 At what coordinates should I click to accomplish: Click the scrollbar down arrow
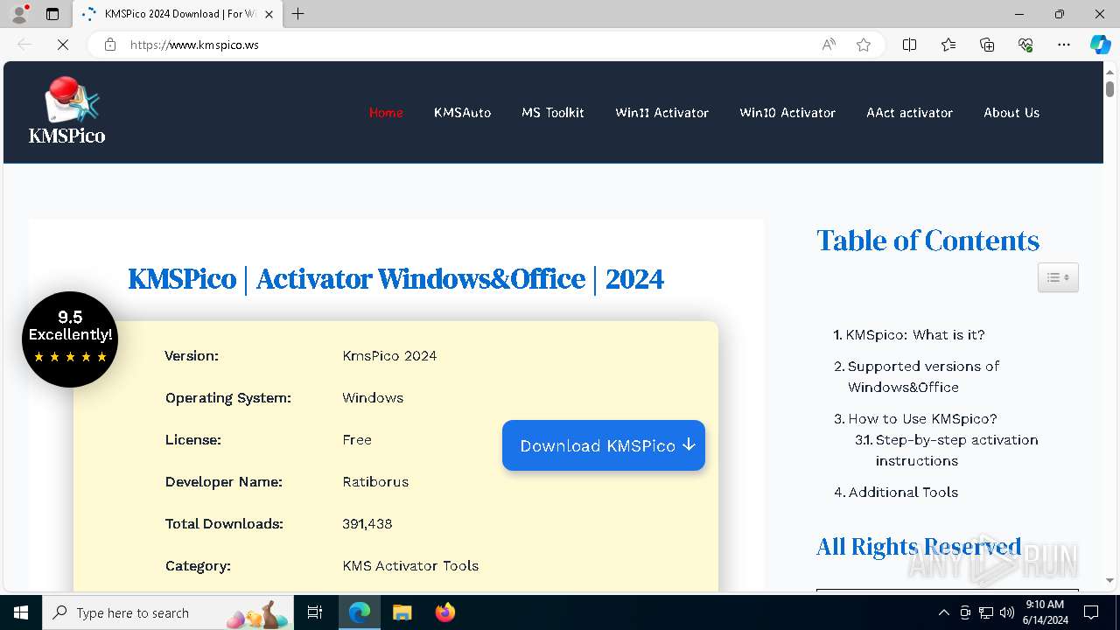(1109, 580)
